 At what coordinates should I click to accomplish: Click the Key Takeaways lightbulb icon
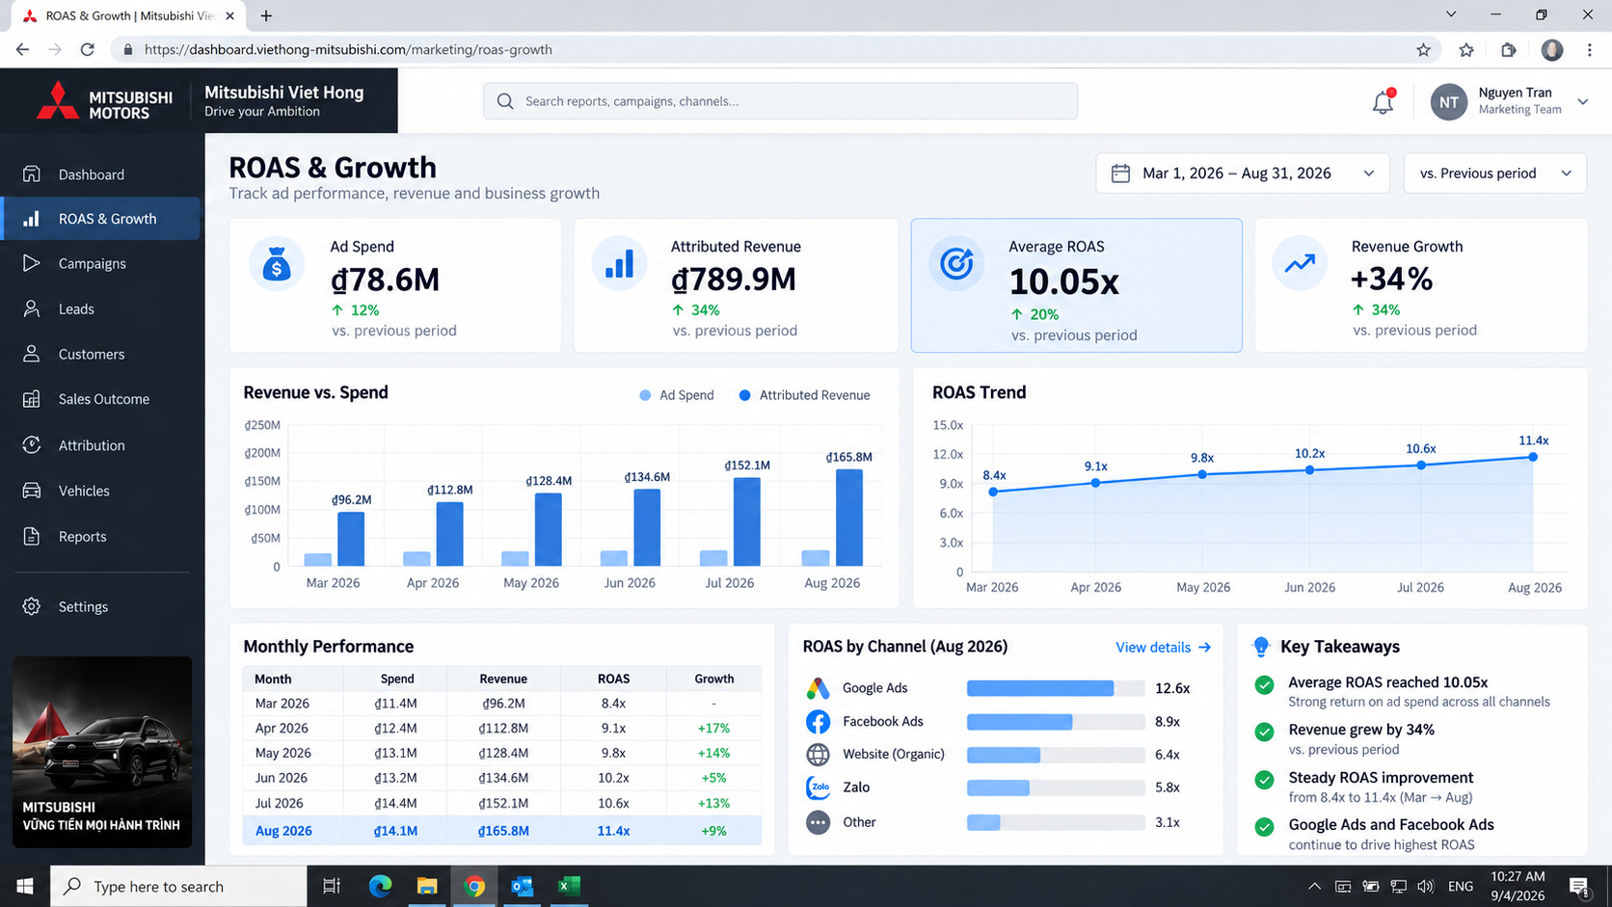[1261, 647]
